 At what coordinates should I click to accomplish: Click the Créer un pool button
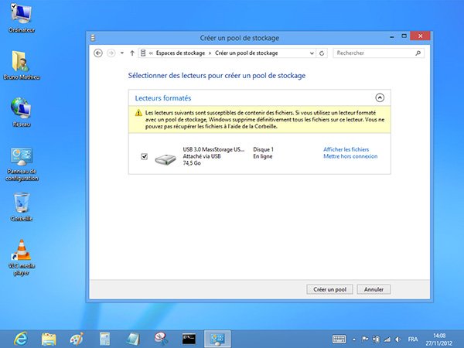click(329, 289)
